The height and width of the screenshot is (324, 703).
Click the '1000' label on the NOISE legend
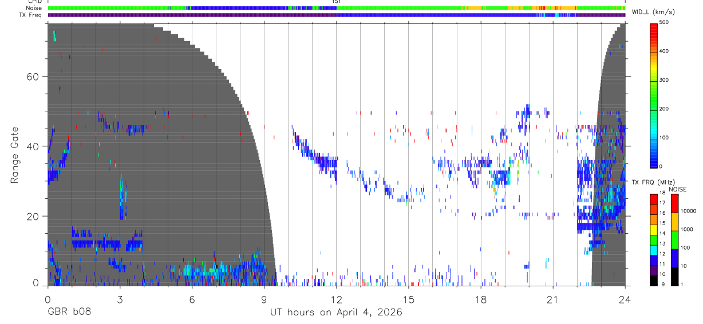(x=688, y=229)
